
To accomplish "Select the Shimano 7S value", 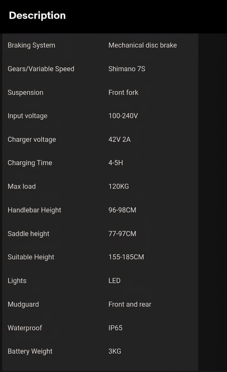I will coord(127,69).
